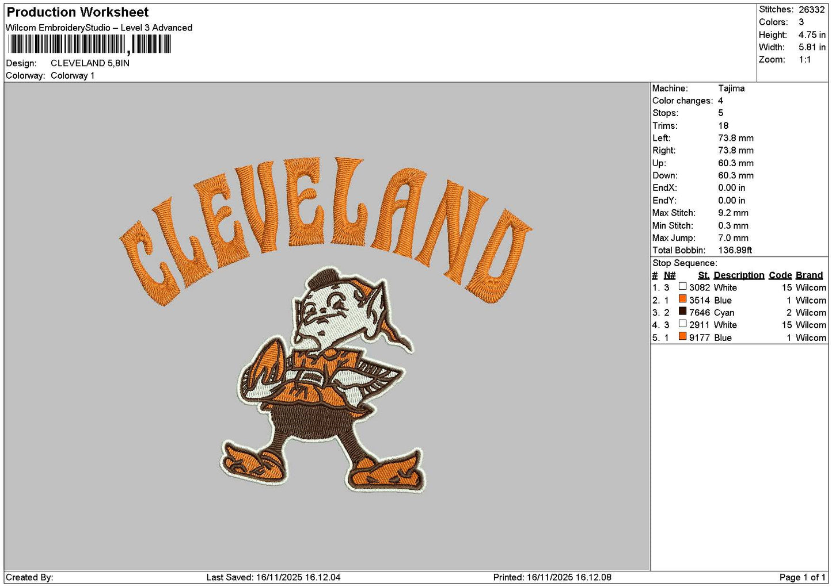Click the Colorway 1 value
The height and width of the screenshot is (587, 832).
[73, 76]
